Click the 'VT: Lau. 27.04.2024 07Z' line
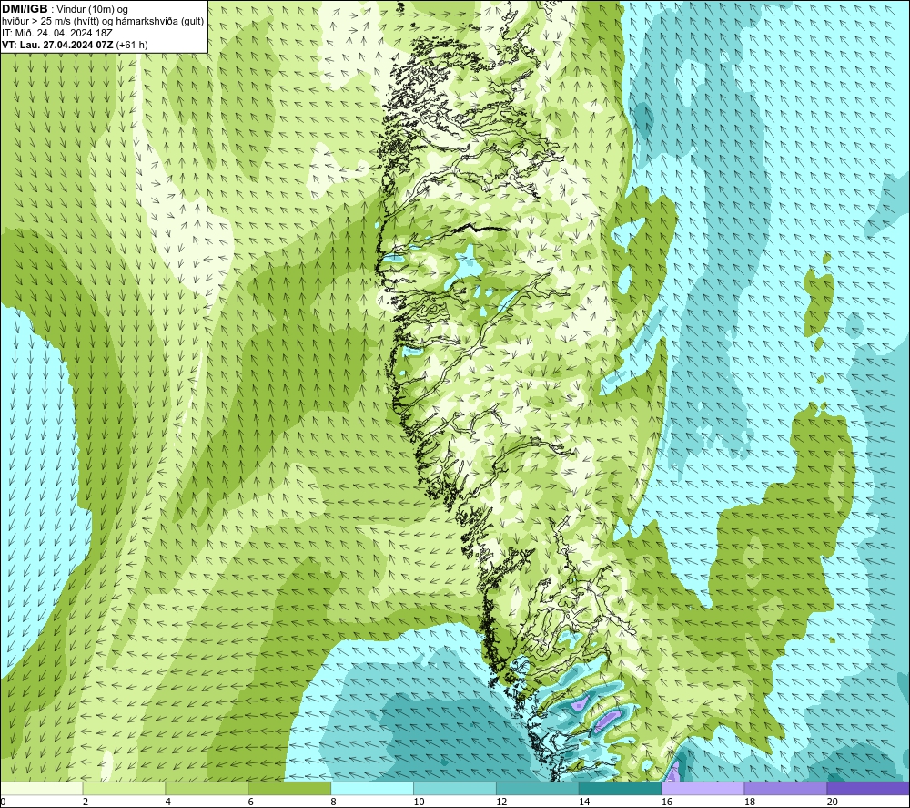Viewport: 910px width, 808px height. (57, 45)
